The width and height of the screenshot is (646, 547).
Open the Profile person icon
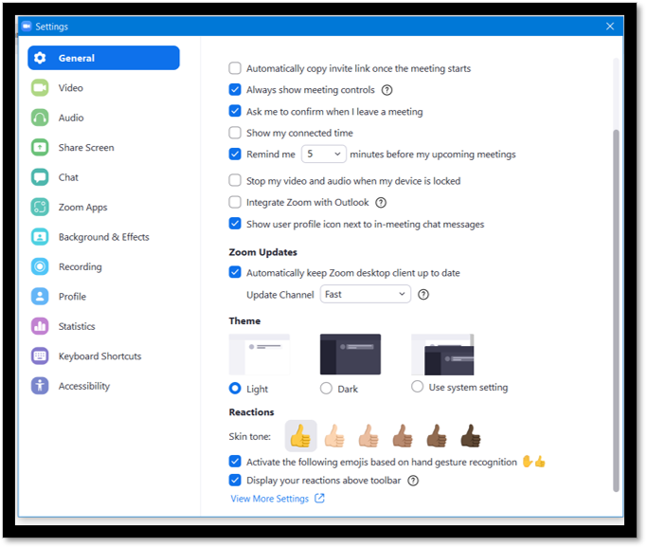[x=40, y=297]
